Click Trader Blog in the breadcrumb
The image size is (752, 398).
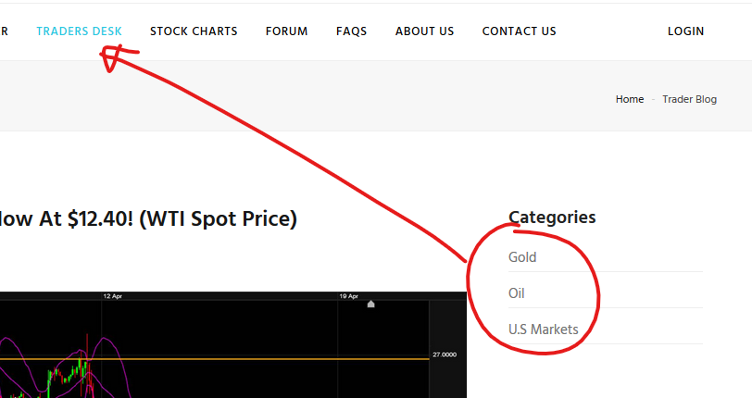(689, 99)
